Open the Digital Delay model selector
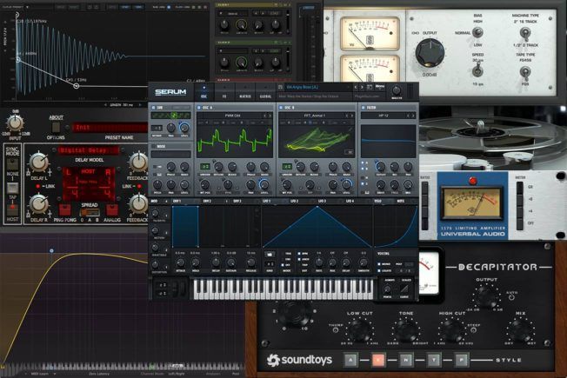The width and height of the screenshot is (567, 378). [x=89, y=150]
